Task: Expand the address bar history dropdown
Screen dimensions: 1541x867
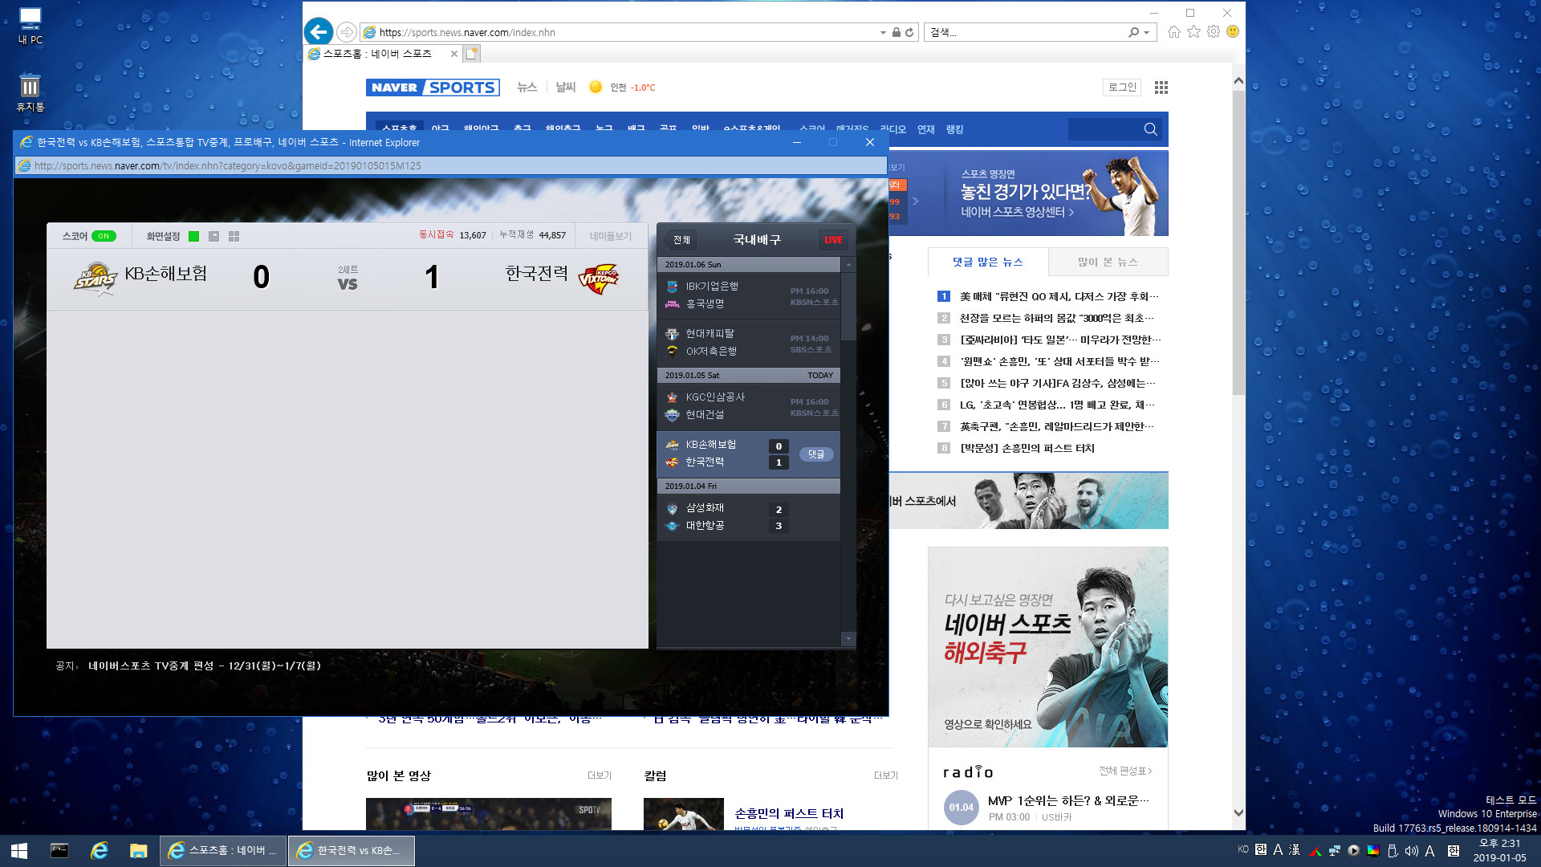Action: 883,32
